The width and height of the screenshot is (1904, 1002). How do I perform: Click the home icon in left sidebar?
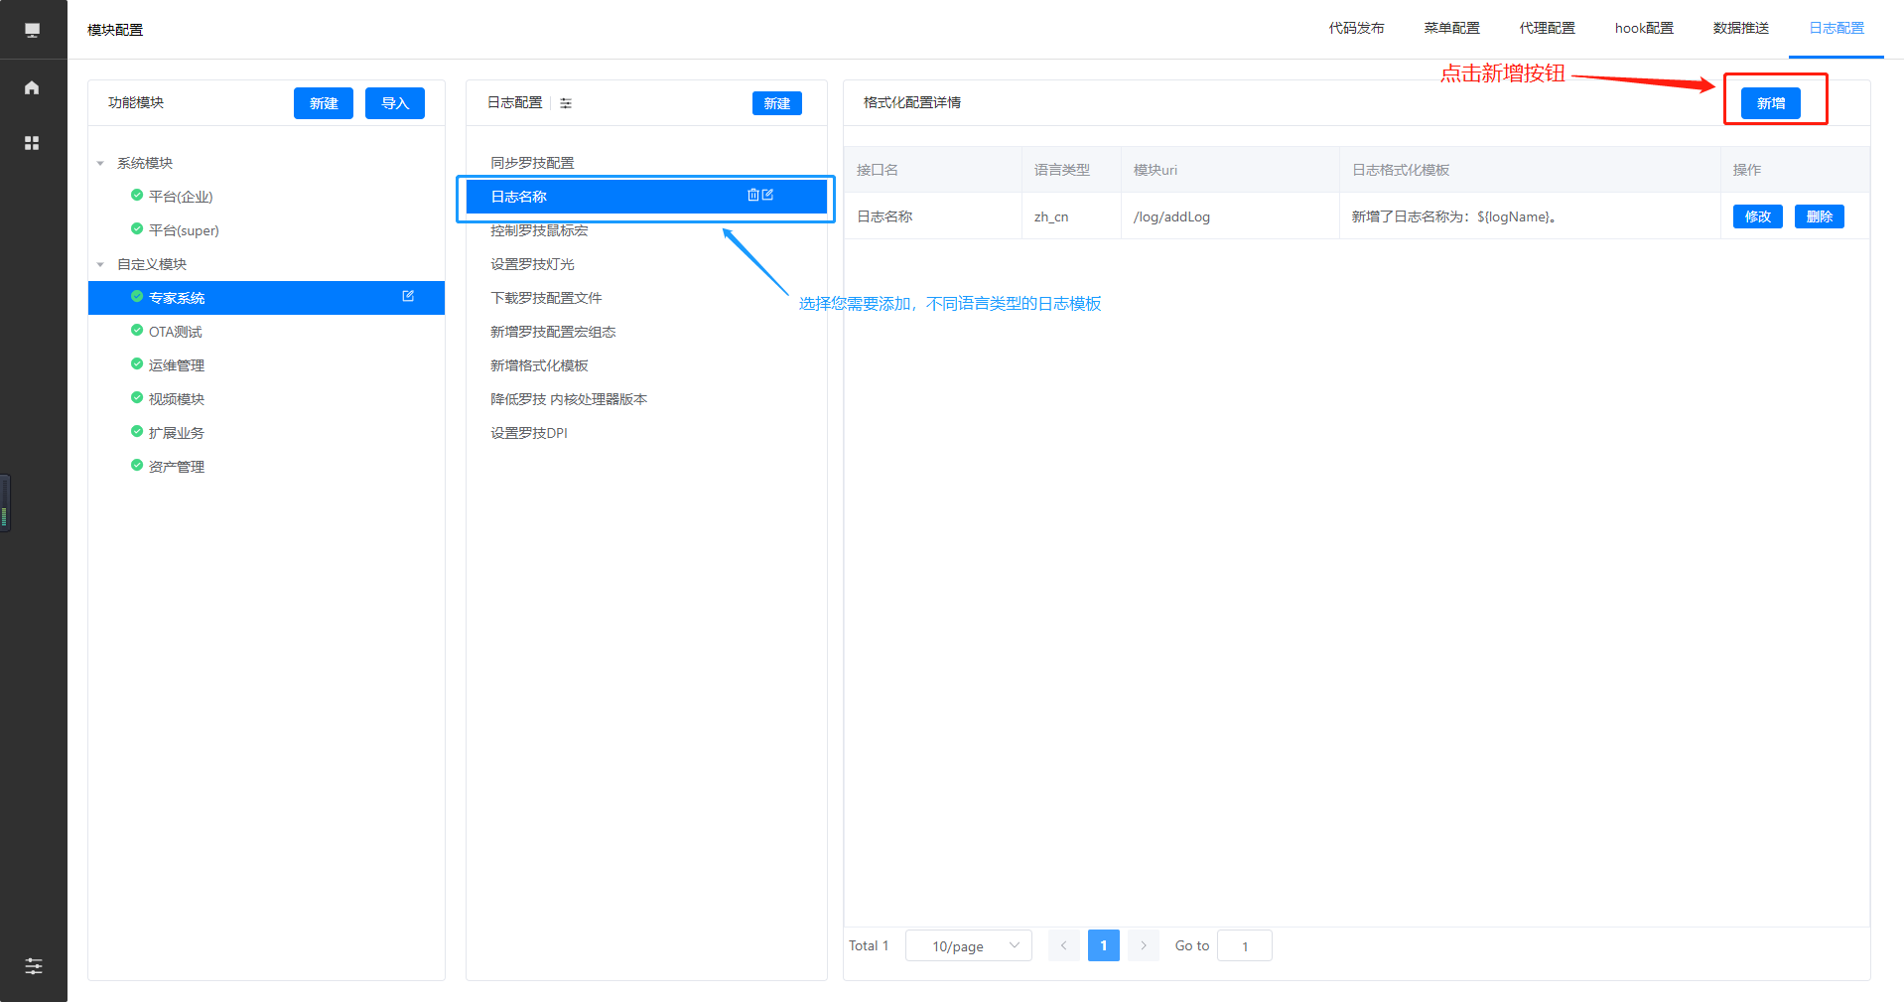tap(32, 87)
